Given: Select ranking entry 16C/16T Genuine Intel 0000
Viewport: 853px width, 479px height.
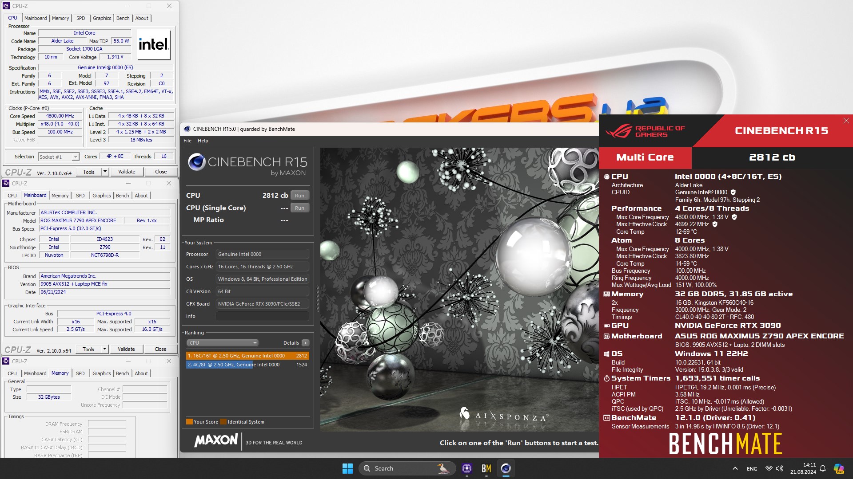Looking at the screenshot, I should (x=247, y=356).
